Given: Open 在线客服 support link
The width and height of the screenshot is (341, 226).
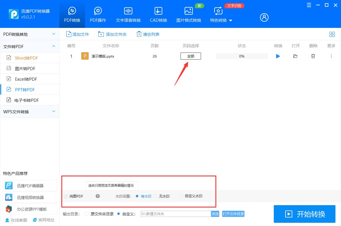Looking at the screenshot, I should (x=16, y=220).
